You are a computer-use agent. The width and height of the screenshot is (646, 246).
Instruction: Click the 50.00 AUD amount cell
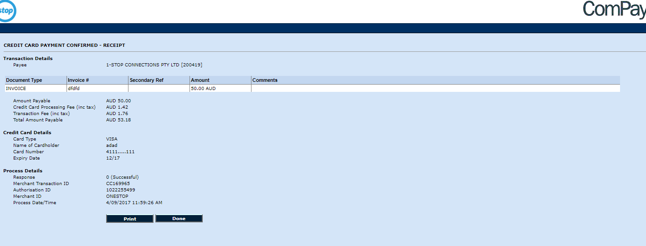point(203,89)
